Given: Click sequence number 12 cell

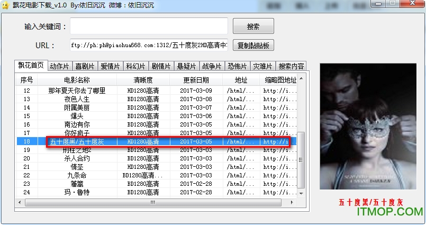Looking at the screenshot, I should click(x=26, y=91).
